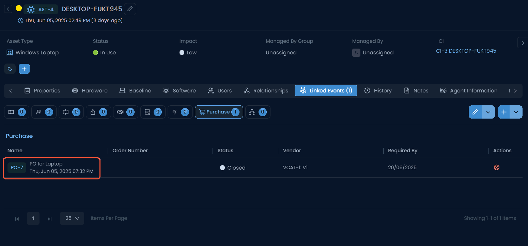Viewport: 528px width, 246px height.
Task: Select the Linked Events tab
Action: pyautogui.click(x=326, y=91)
